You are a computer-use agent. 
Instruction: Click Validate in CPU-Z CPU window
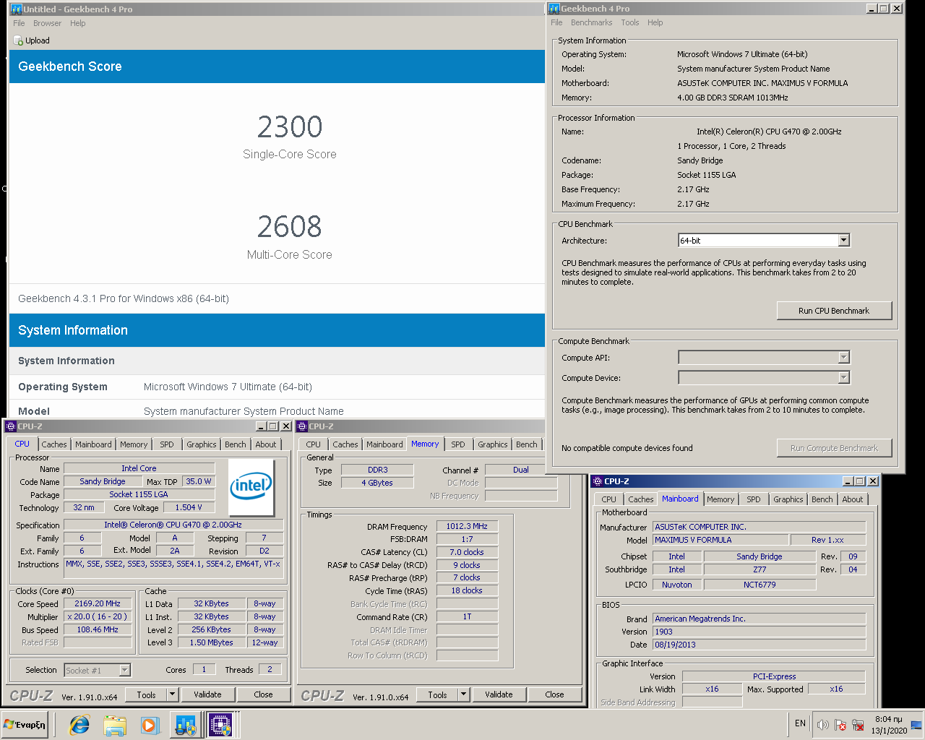(207, 694)
